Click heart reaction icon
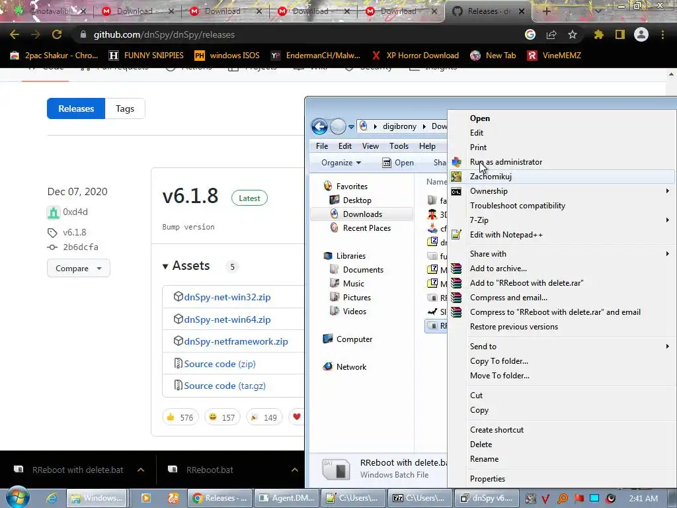The width and height of the screenshot is (677, 508). tap(297, 417)
